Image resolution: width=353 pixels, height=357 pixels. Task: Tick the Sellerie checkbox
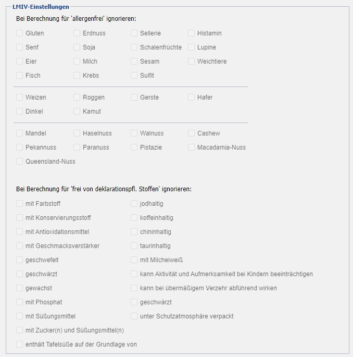click(x=134, y=33)
